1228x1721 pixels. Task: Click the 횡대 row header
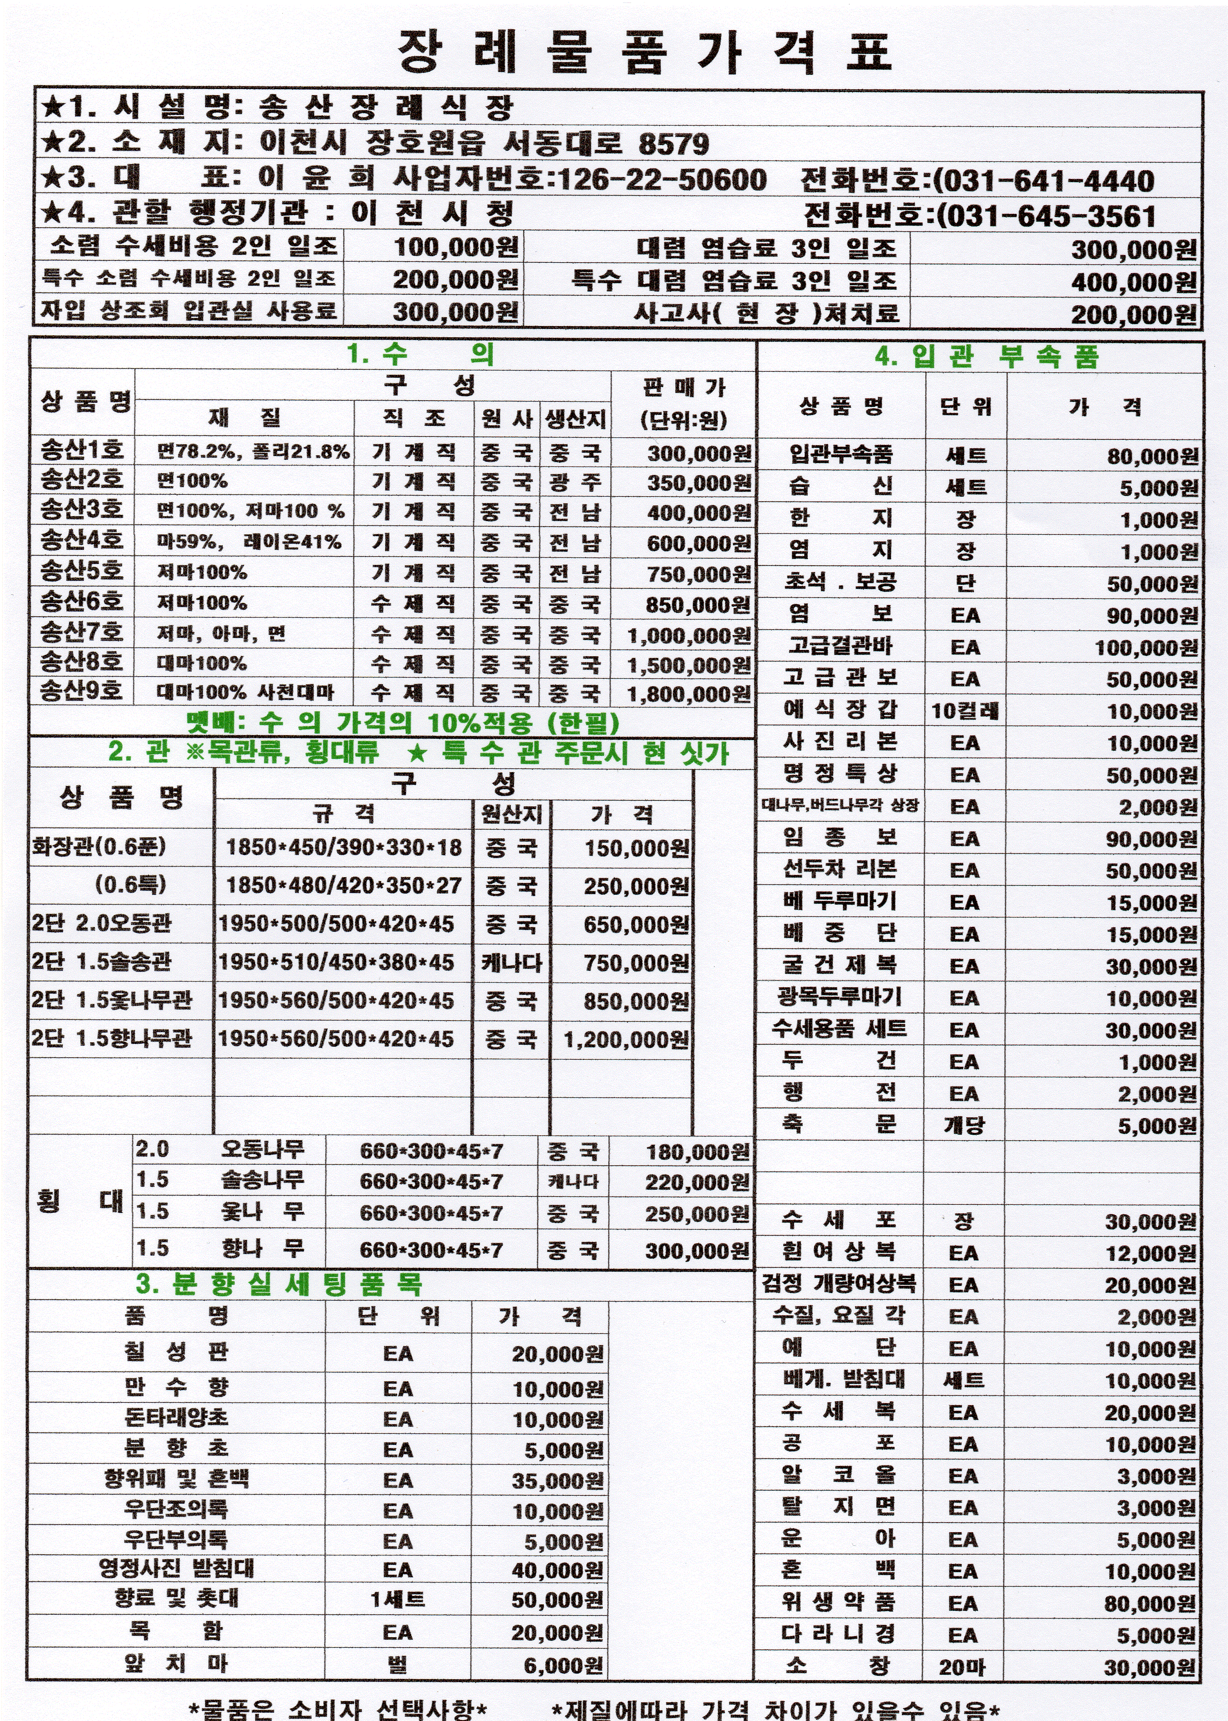79,1201
